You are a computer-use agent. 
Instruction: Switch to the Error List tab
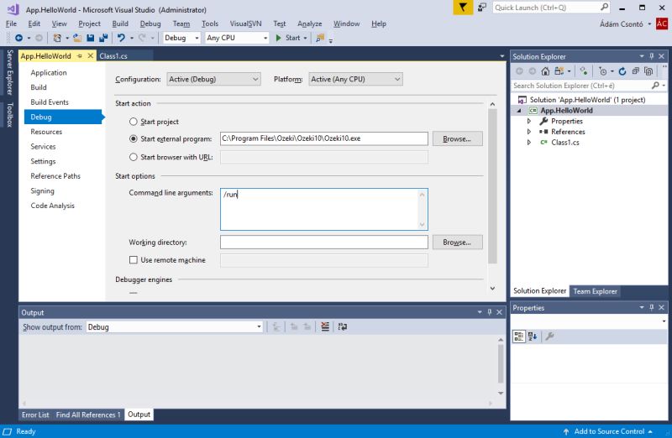tap(35, 415)
